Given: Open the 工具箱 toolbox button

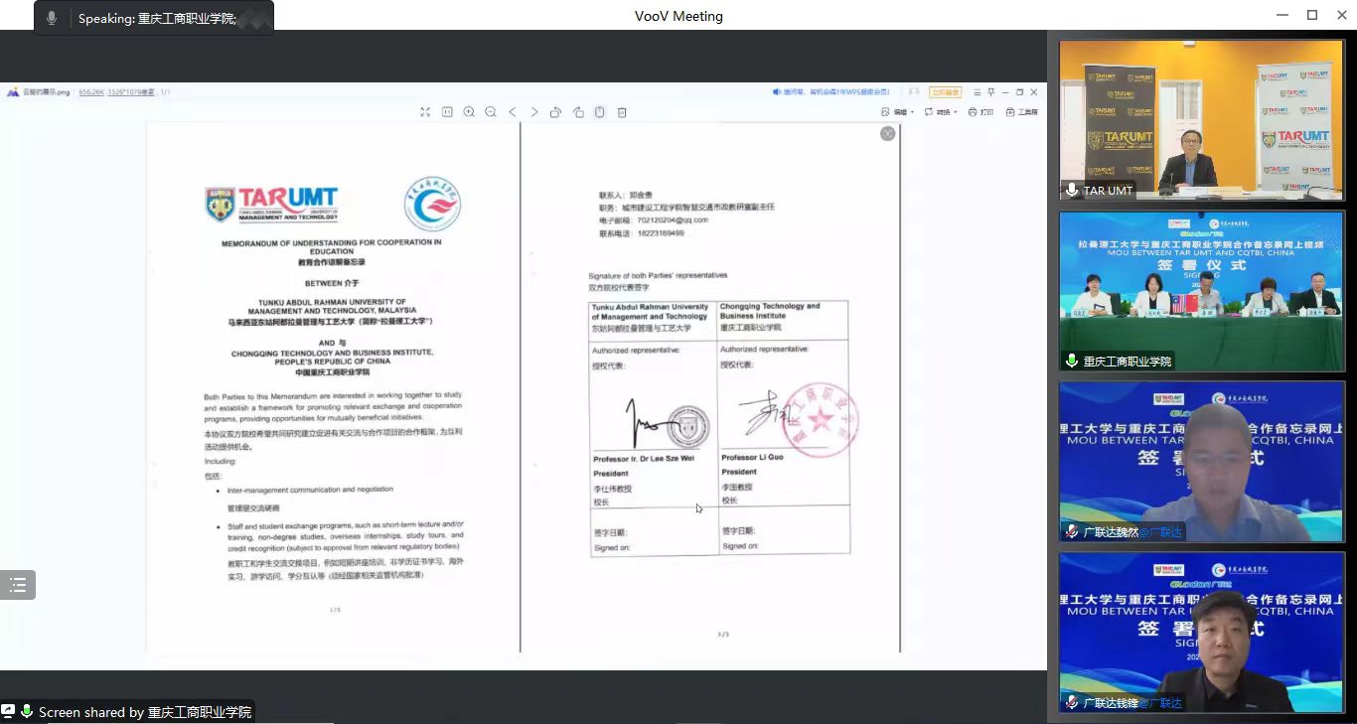Looking at the screenshot, I should pos(1021,112).
